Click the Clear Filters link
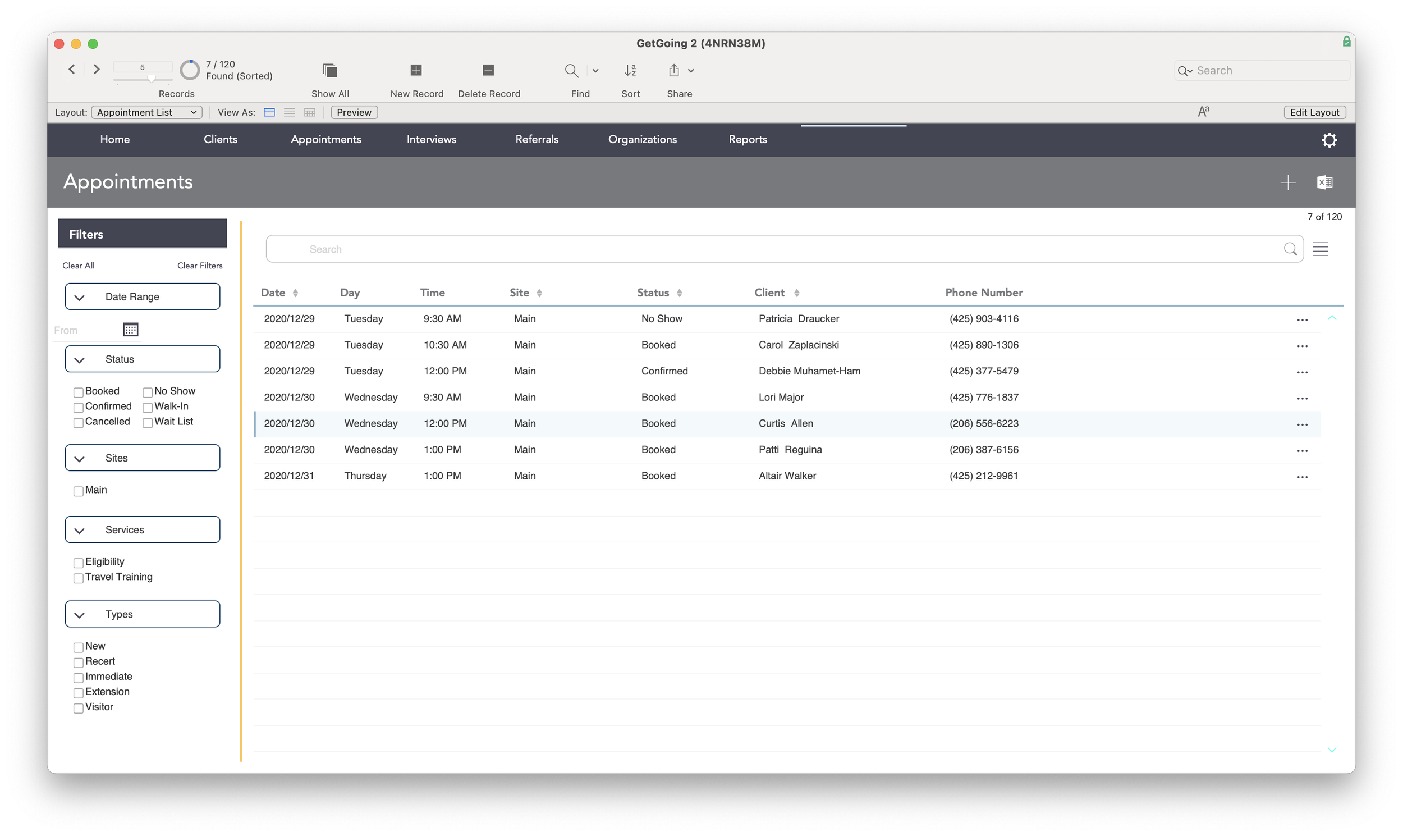This screenshot has height=836, width=1403. coord(200,266)
